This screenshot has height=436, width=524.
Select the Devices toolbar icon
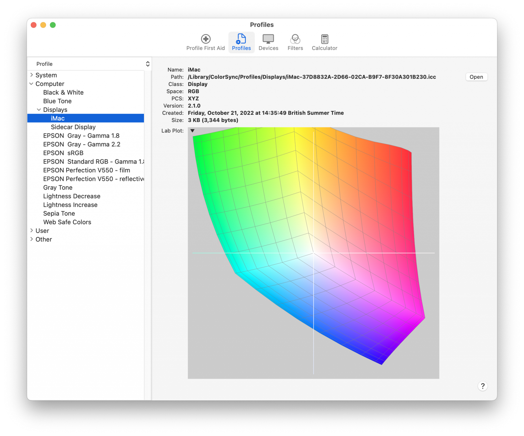tap(268, 42)
